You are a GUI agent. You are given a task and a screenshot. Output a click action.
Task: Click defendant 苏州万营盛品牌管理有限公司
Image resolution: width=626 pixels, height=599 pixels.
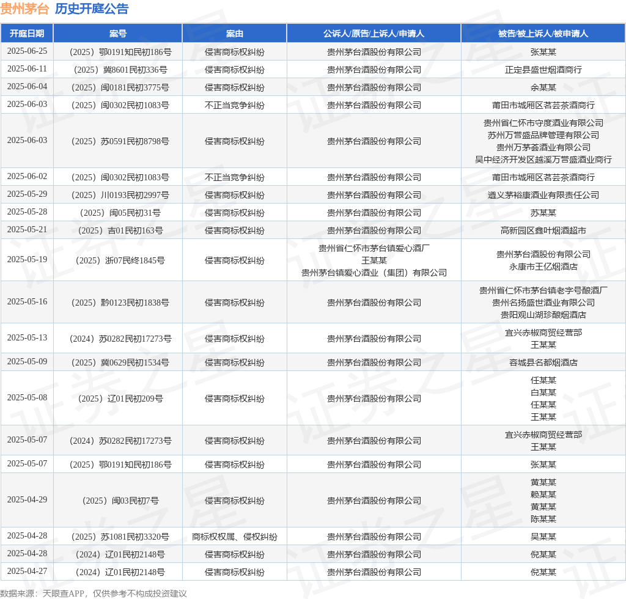(x=543, y=135)
